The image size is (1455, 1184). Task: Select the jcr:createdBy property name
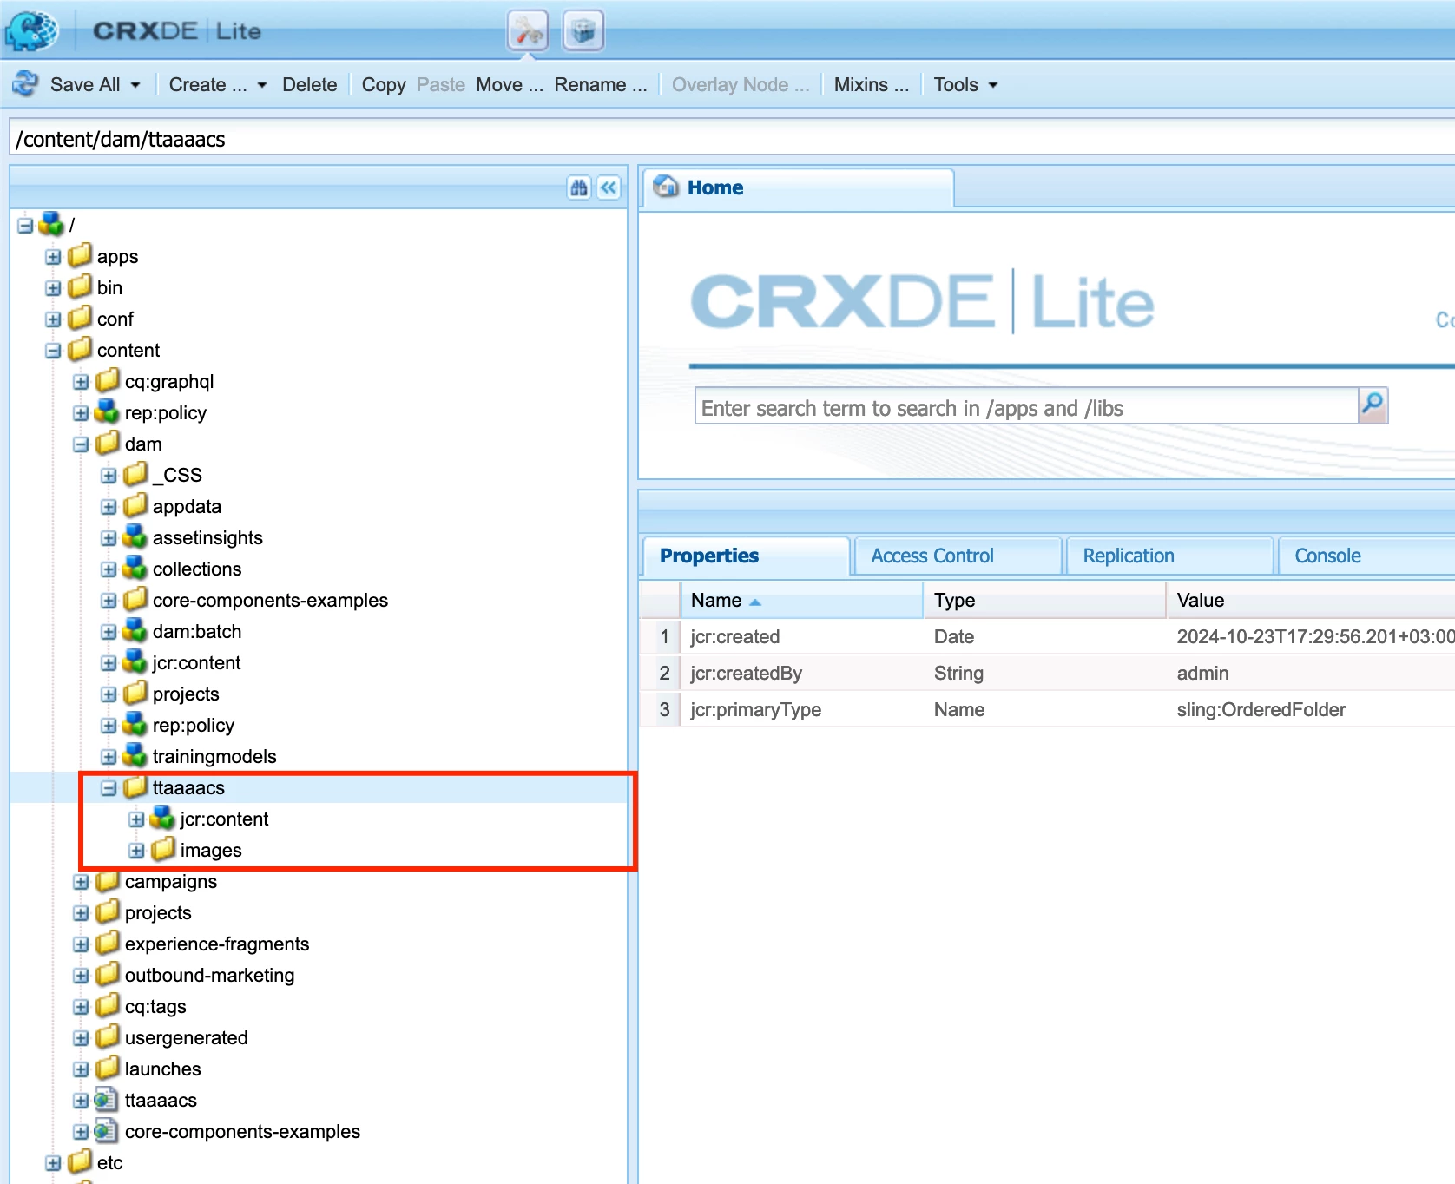(746, 673)
